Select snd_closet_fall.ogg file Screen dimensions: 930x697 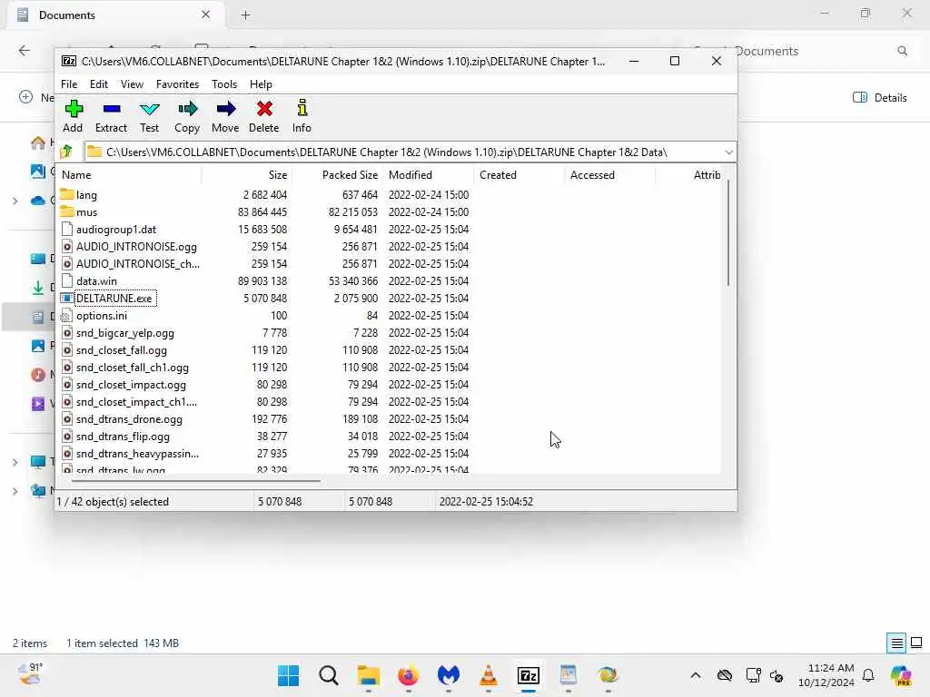122,349
